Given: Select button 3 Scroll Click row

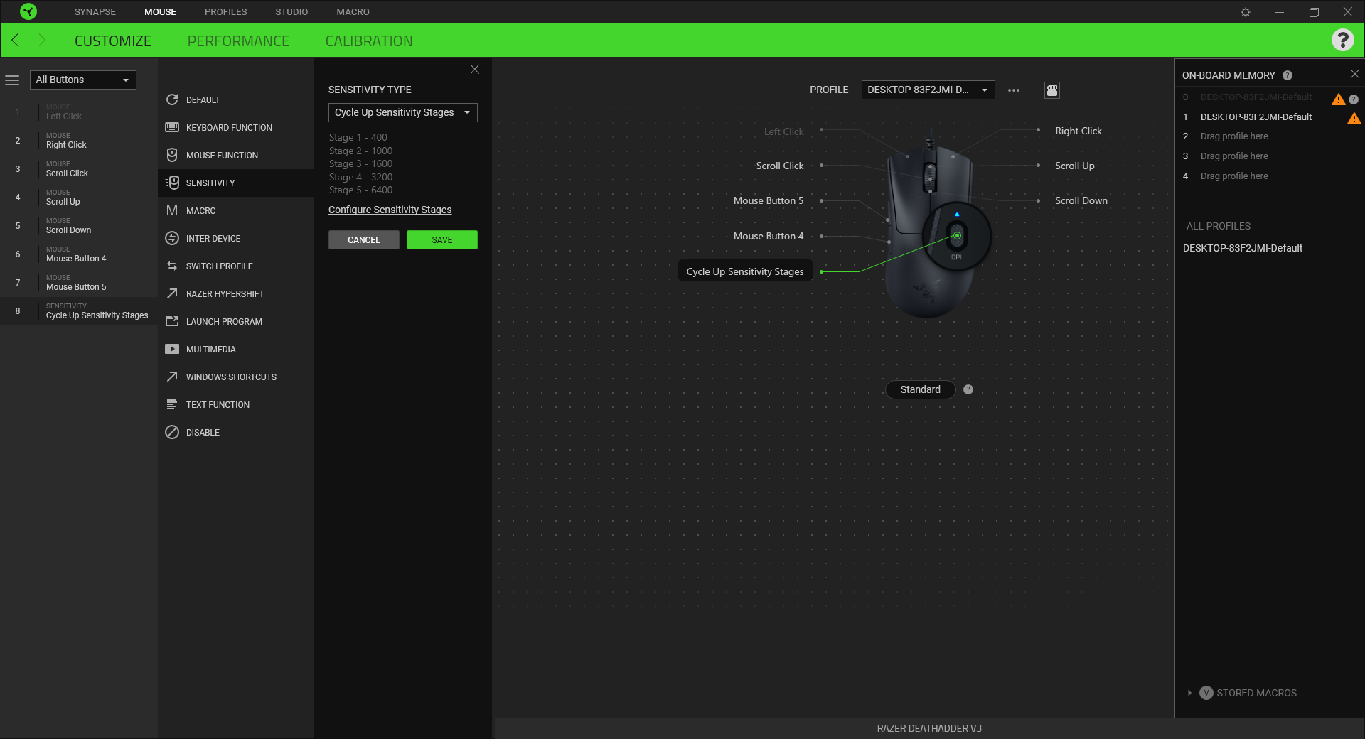Looking at the screenshot, I should point(79,169).
